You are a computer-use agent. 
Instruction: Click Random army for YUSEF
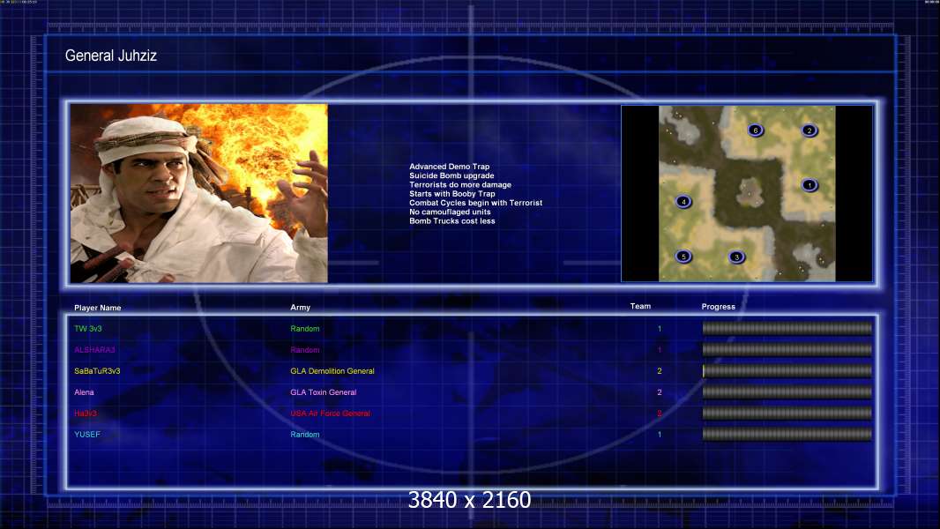point(305,435)
